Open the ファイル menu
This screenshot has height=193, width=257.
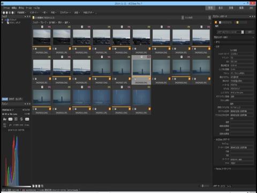point(6,8)
